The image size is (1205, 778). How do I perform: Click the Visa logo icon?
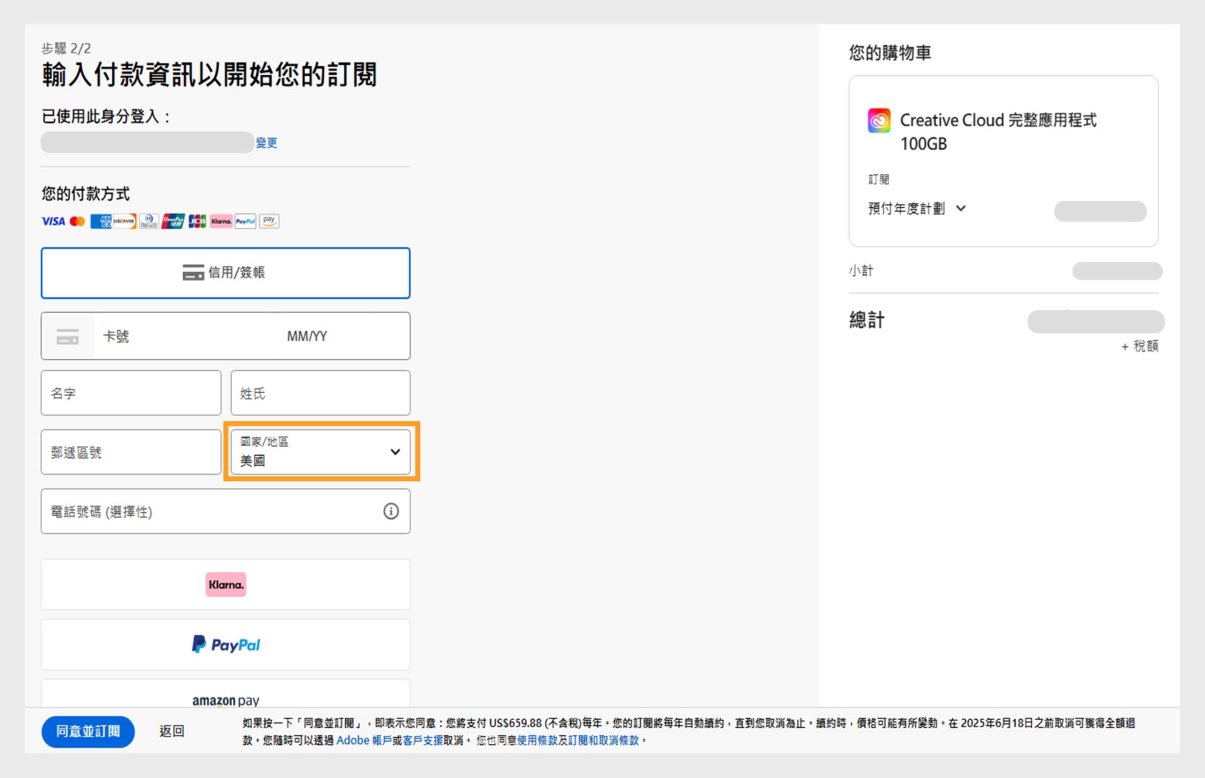[x=53, y=221]
